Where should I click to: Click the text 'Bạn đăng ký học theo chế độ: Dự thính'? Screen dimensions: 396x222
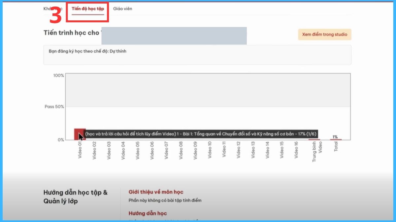pos(87,51)
